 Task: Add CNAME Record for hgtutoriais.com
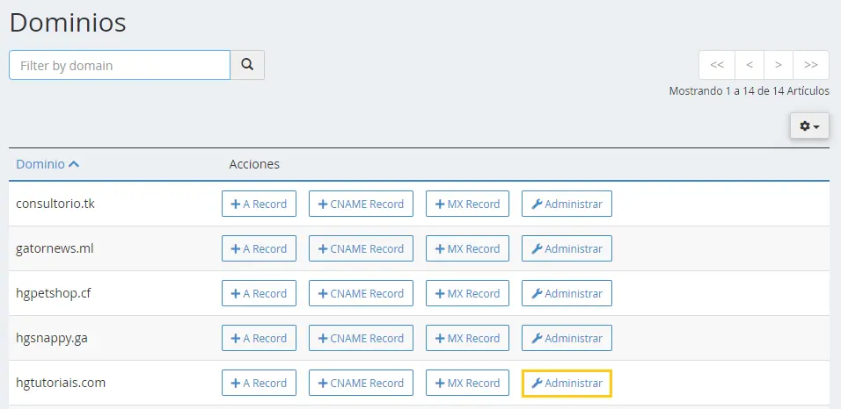pyautogui.click(x=361, y=383)
